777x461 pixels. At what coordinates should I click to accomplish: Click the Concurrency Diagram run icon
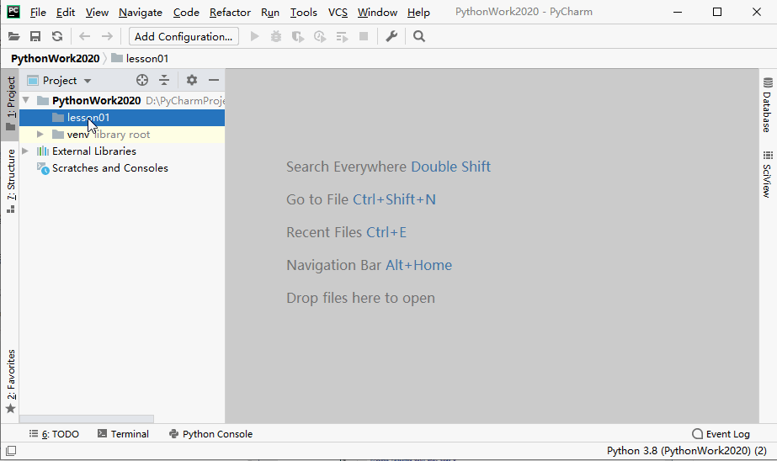(342, 37)
